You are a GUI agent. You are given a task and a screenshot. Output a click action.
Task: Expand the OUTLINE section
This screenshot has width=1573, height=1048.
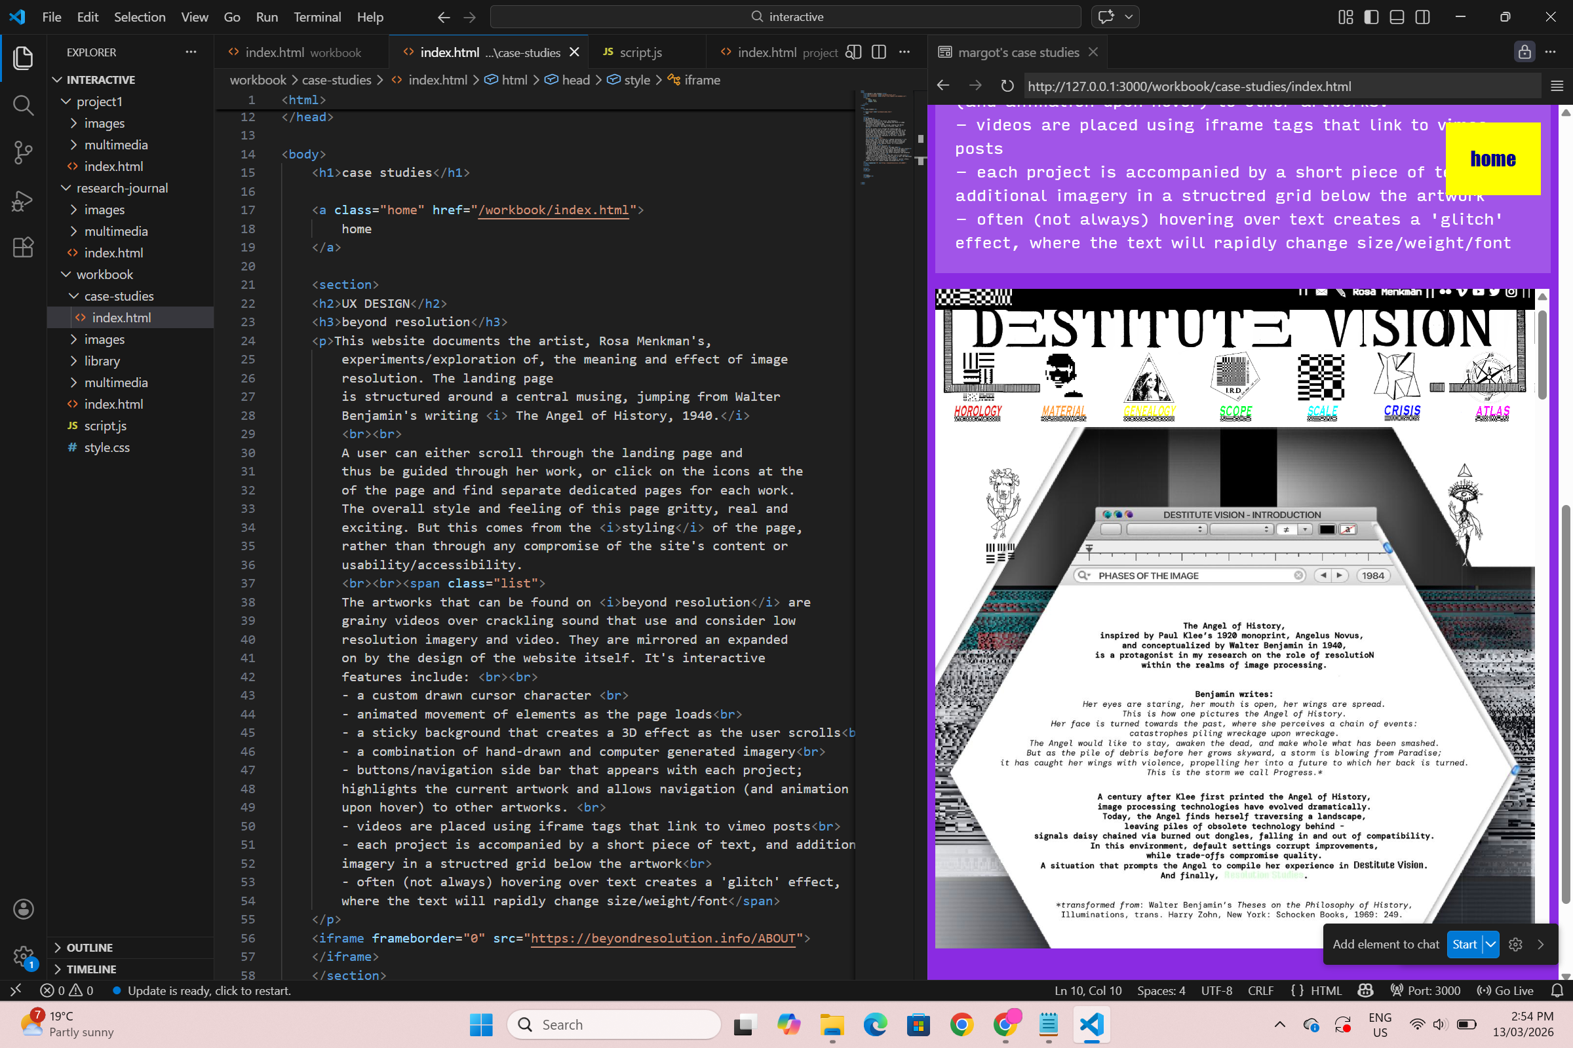click(x=89, y=948)
